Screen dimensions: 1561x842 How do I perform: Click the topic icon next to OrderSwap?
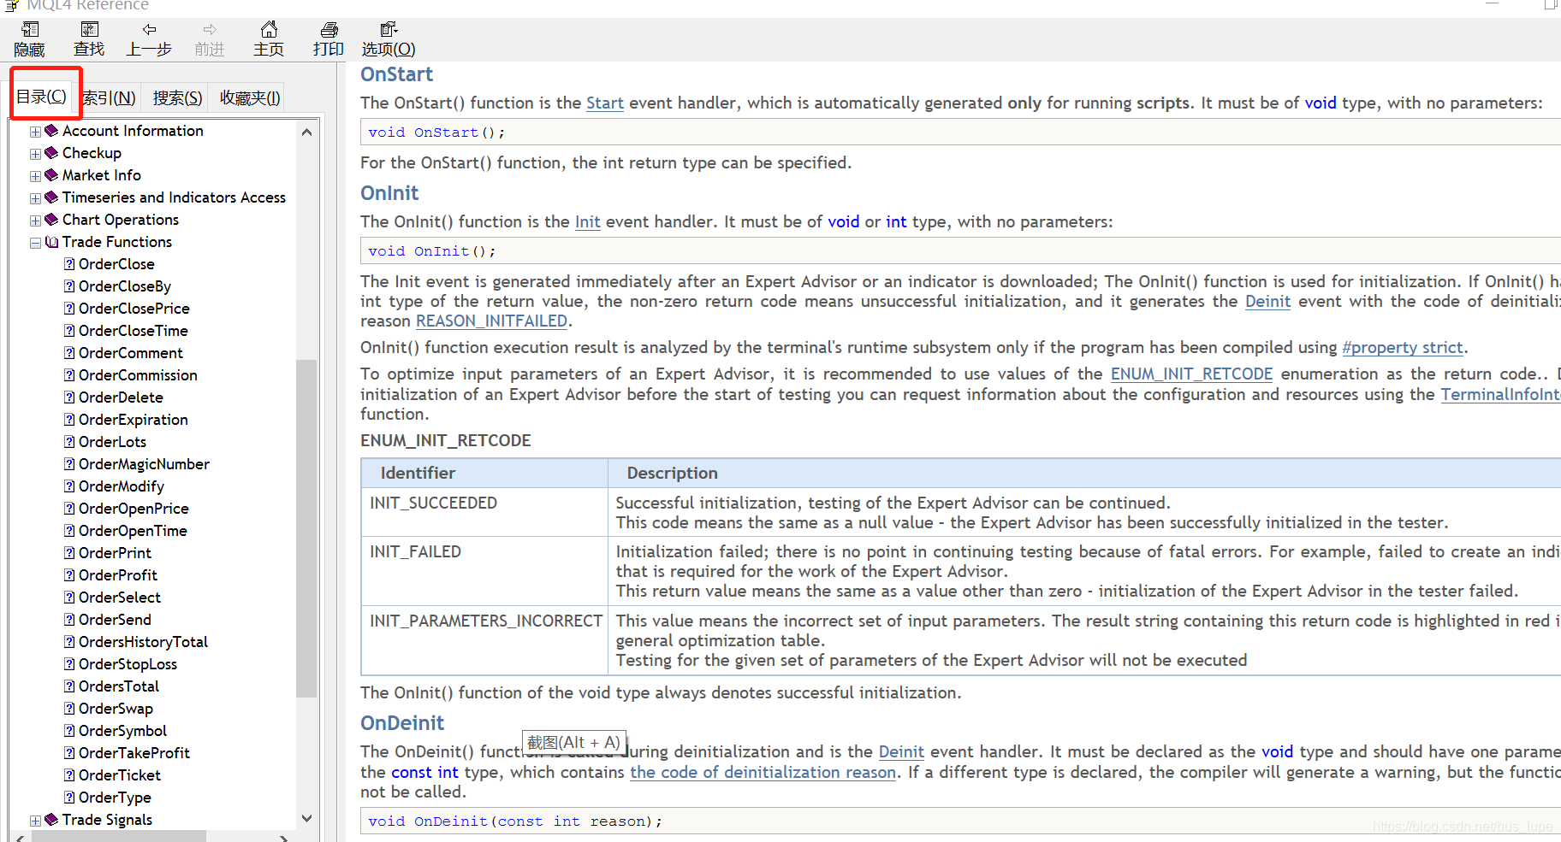click(69, 709)
